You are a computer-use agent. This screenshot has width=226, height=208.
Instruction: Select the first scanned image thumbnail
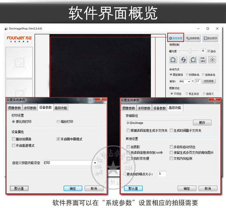pyautogui.click(x=19, y=63)
